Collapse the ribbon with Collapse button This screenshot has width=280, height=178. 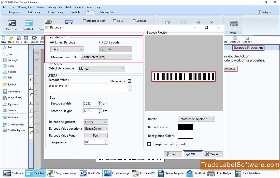264,12
